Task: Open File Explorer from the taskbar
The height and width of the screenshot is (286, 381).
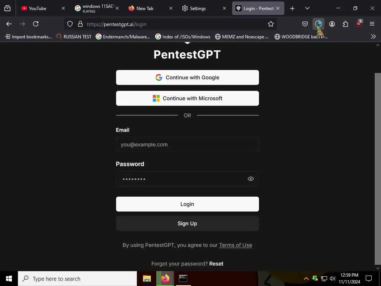Action: coord(147,279)
